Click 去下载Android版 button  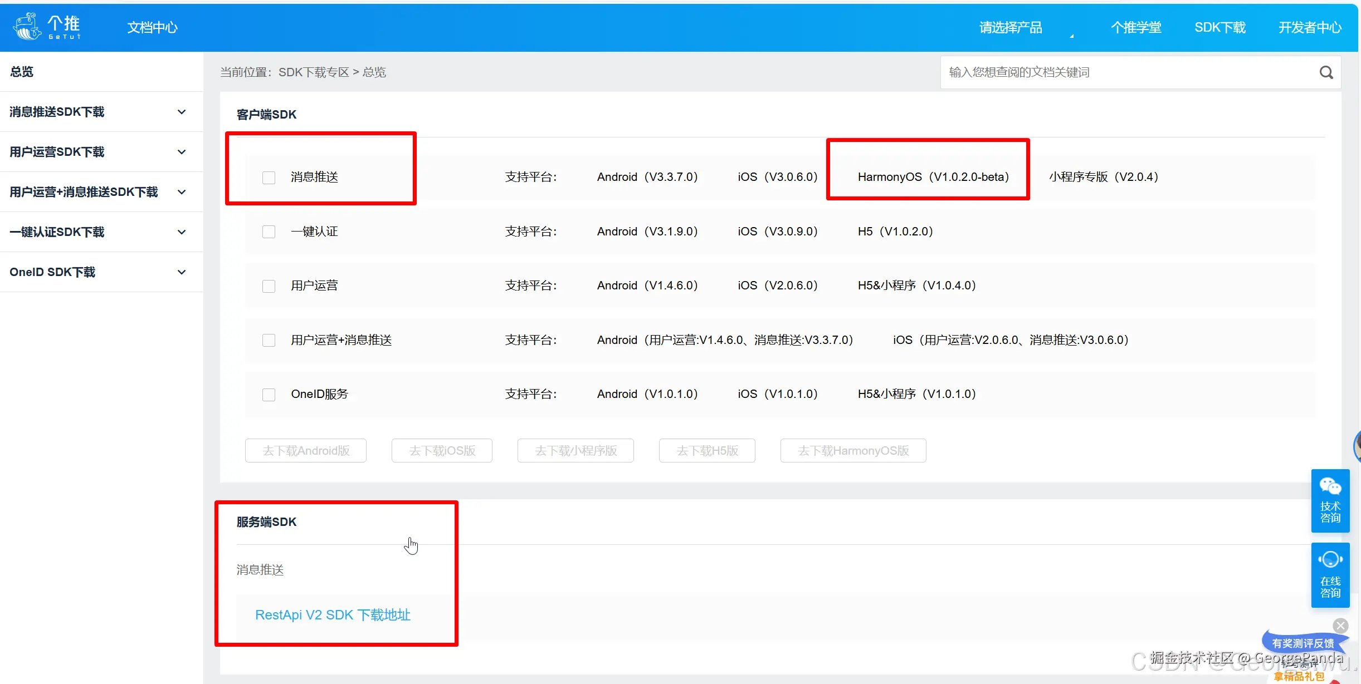pos(306,451)
